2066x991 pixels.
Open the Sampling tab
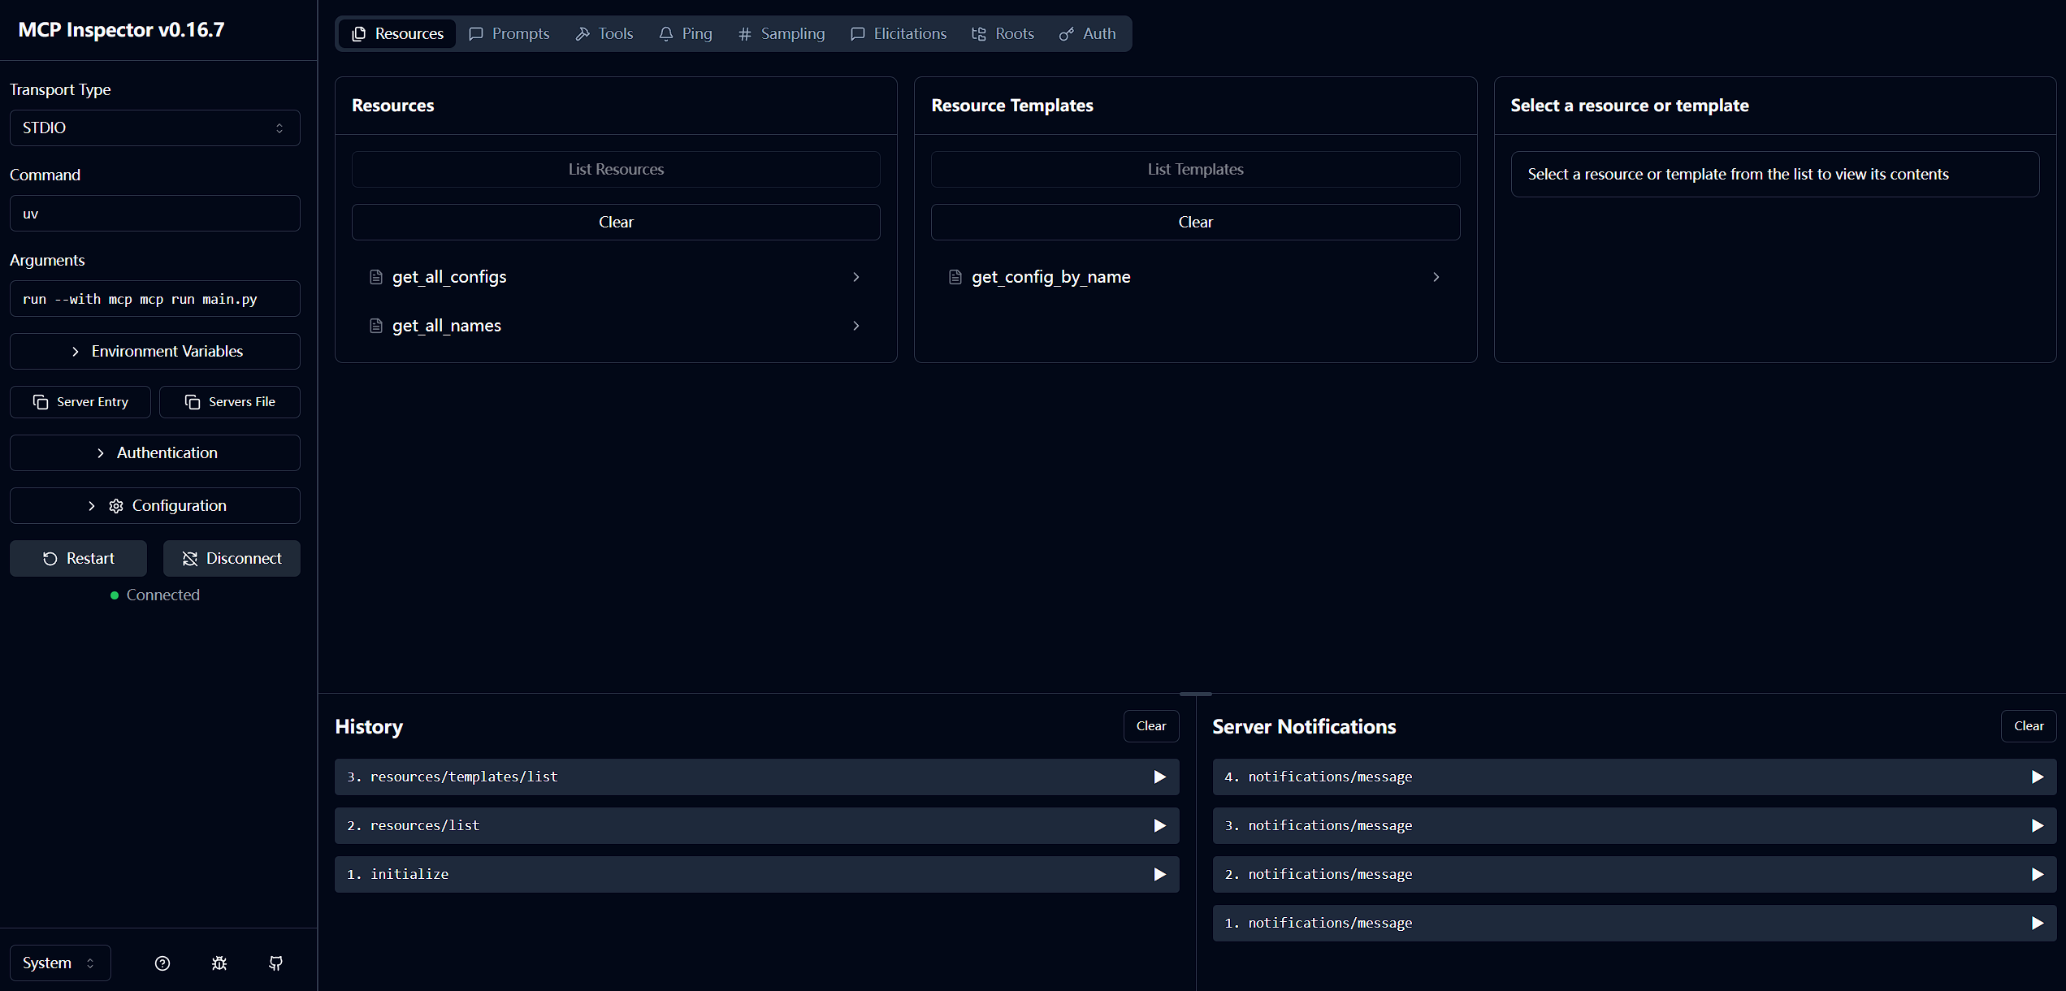click(x=781, y=34)
